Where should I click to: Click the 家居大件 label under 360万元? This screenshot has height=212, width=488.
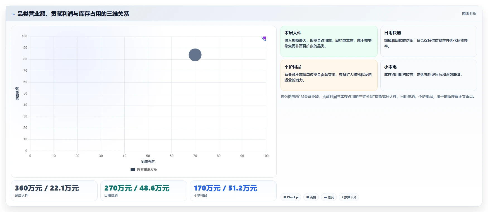tap(21, 196)
